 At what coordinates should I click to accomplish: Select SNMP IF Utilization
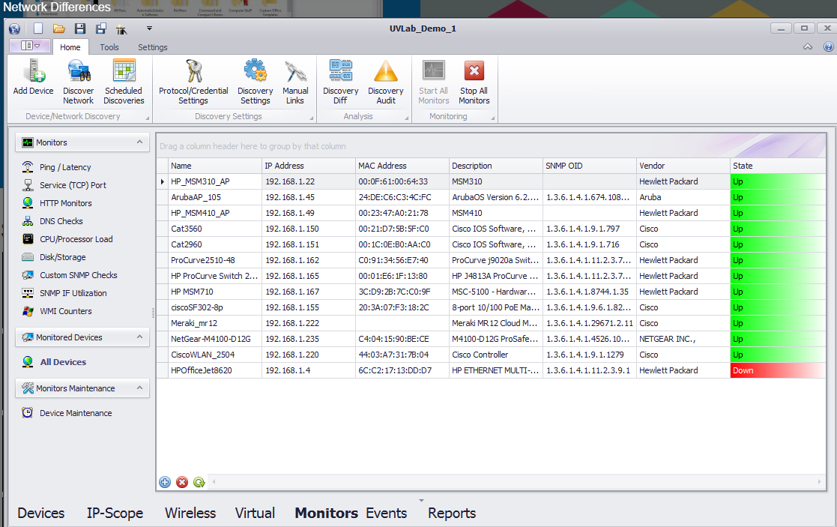pos(73,293)
